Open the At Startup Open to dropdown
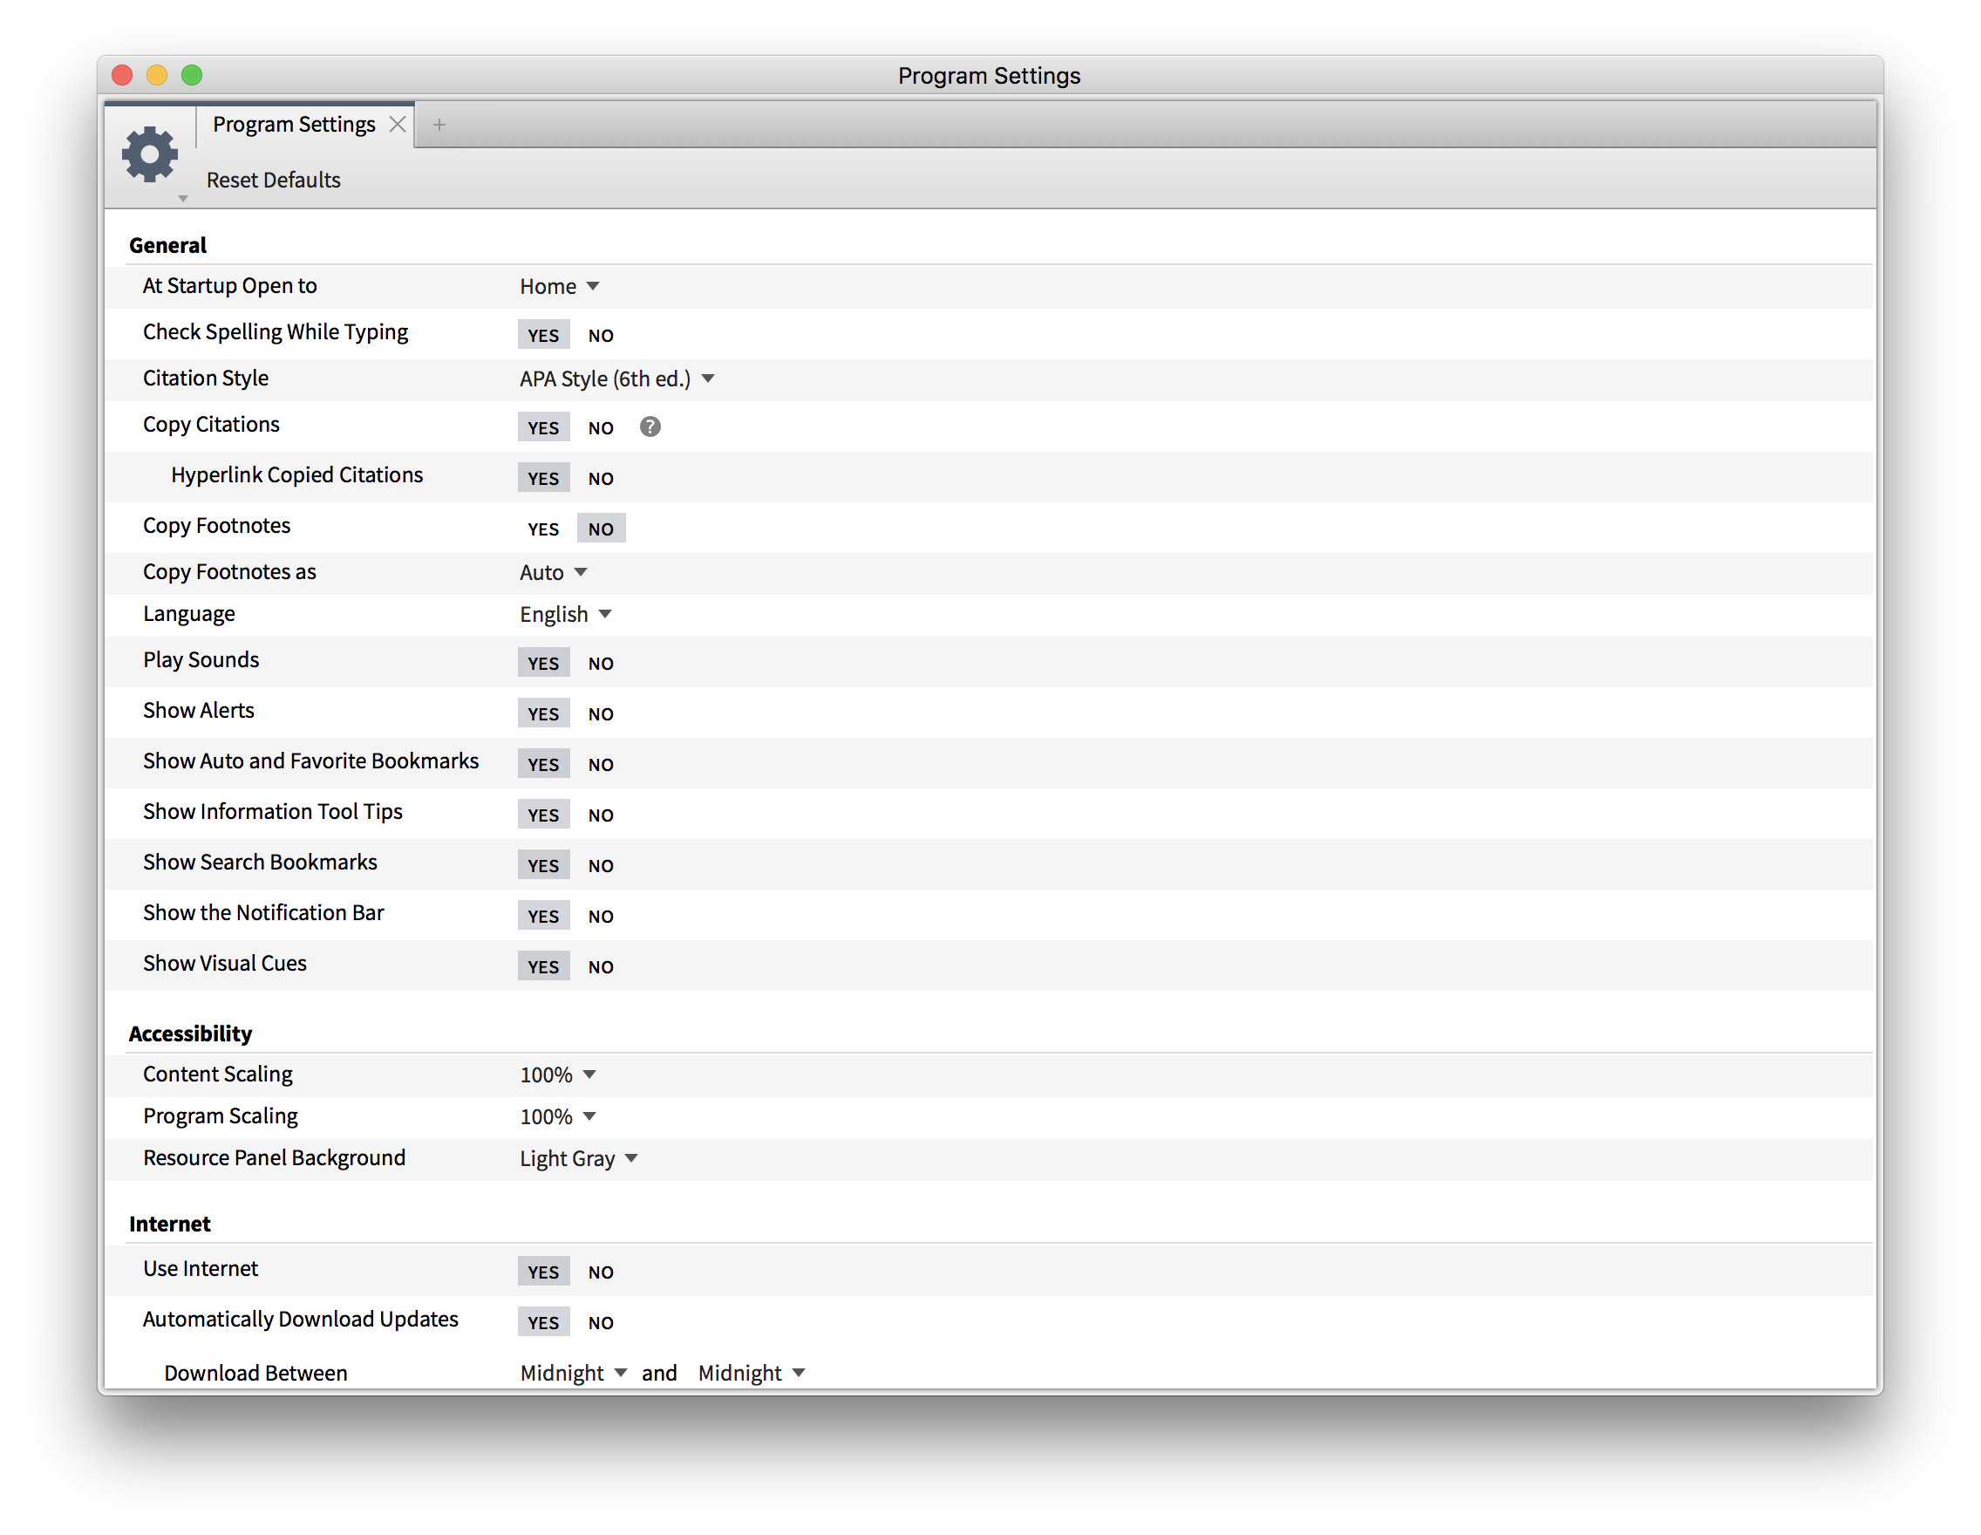 (x=559, y=286)
